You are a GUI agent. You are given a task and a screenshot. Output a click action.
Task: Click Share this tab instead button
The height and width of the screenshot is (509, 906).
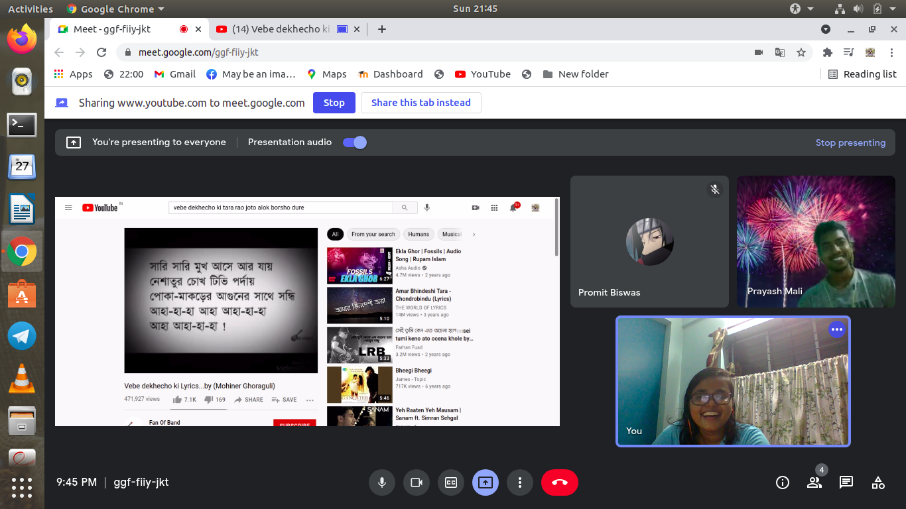421,103
